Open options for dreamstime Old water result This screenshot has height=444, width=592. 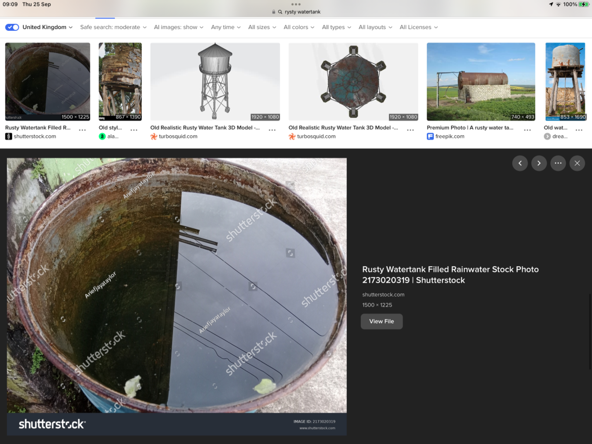tap(579, 130)
